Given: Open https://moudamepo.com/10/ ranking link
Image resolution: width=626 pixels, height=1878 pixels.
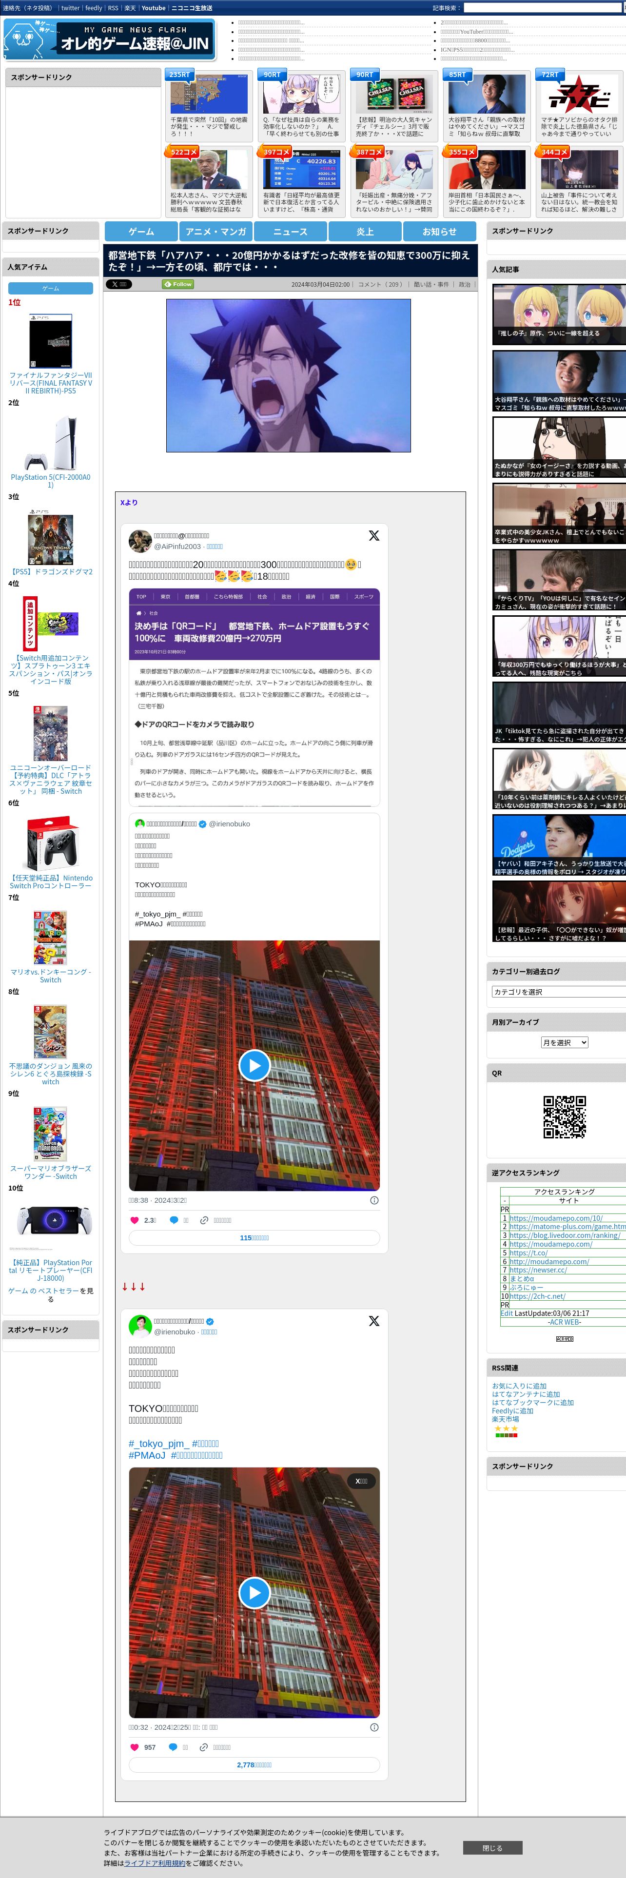Looking at the screenshot, I should pos(556,1217).
